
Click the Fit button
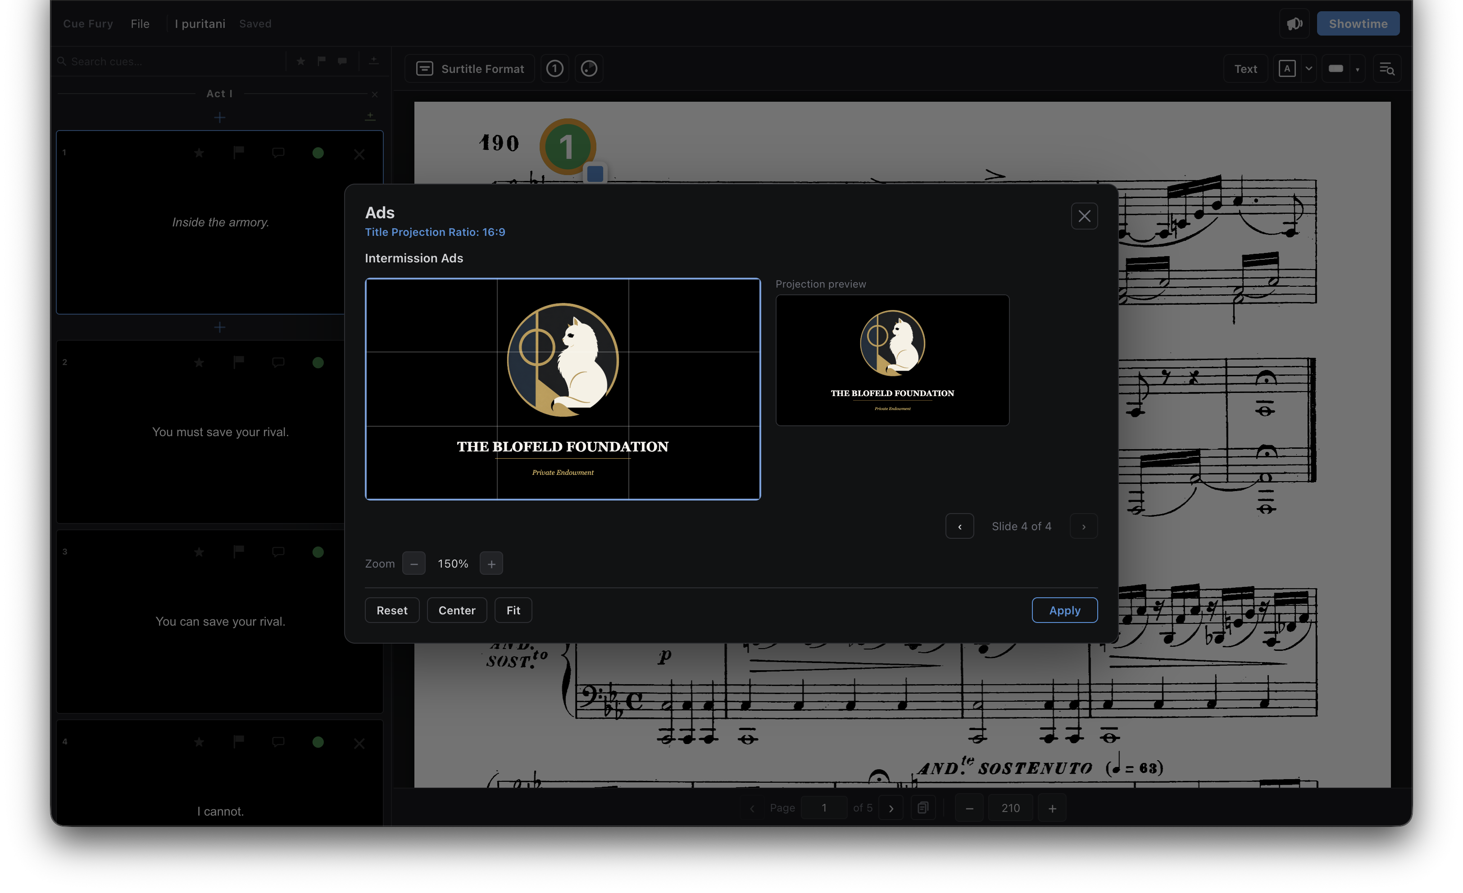(513, 610)
